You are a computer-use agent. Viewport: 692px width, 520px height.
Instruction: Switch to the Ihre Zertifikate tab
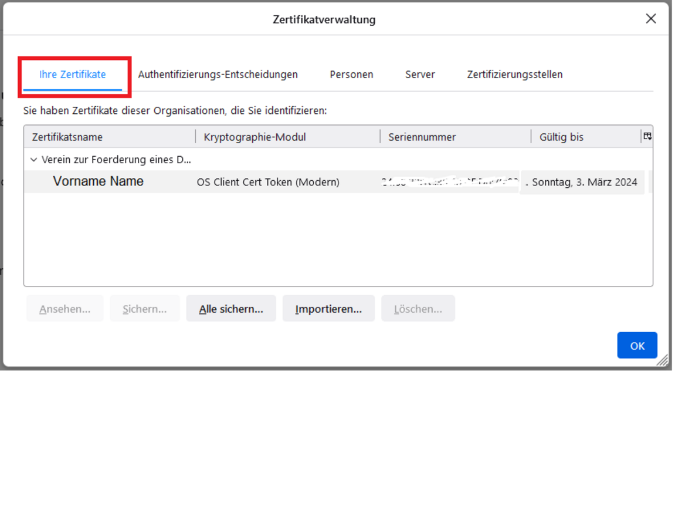tap(73, 75)
